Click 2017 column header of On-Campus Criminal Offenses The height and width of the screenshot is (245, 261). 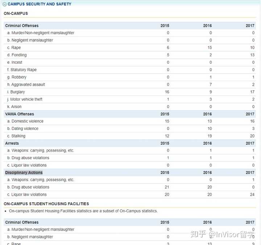pos(250,26)
